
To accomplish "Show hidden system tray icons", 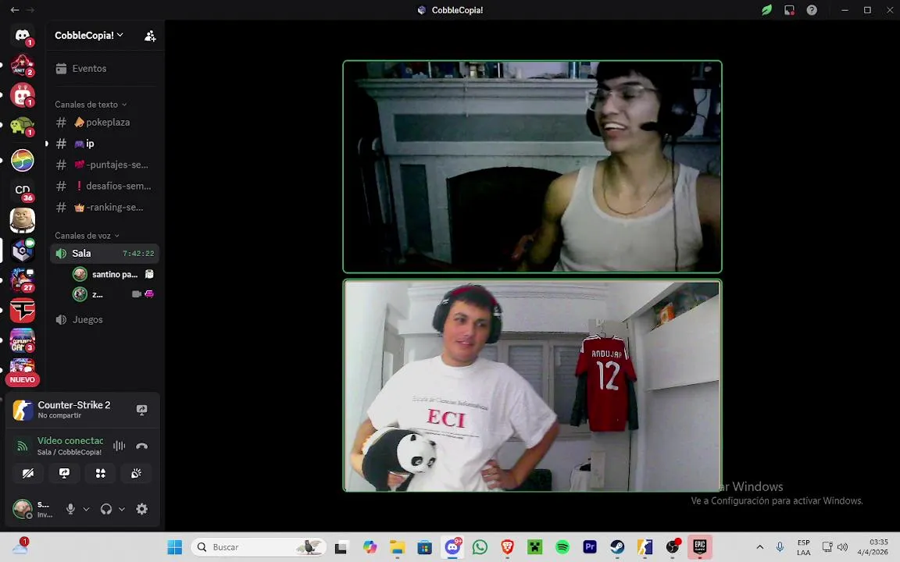I will point(760,547).
